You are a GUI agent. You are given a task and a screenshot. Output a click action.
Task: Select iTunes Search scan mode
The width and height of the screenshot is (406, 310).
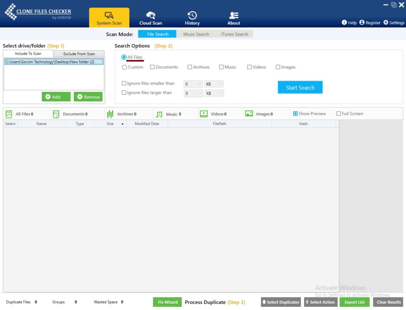tap(234, 34)
